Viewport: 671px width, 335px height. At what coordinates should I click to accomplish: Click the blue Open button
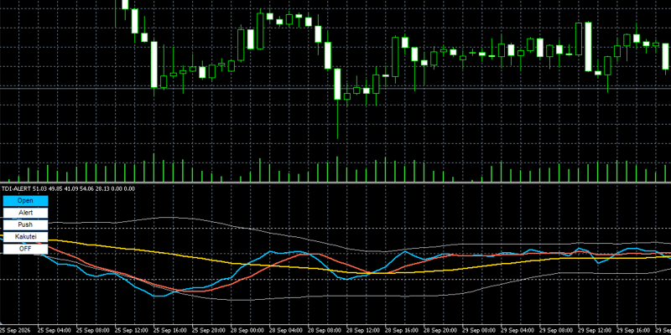click(25, 200)
